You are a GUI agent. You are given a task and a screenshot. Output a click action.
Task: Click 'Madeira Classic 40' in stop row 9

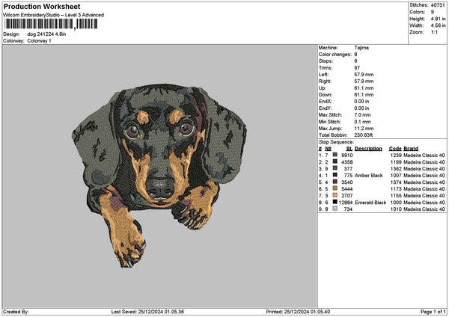coord(424,209)
